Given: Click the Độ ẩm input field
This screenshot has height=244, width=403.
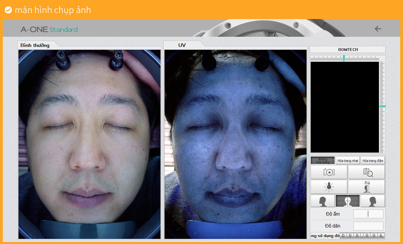Looking at the screenshot, I should tap(368, 214).
